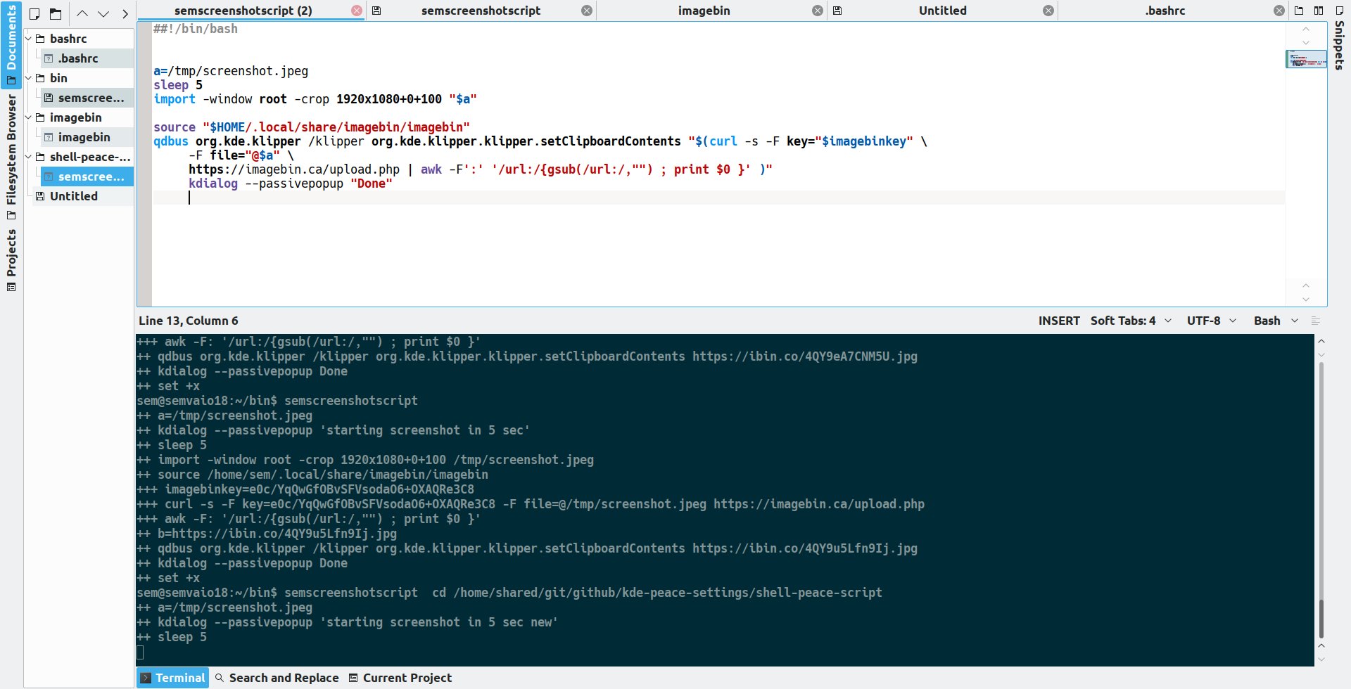Switch to the Untitled tab
The height and width of the screenshot is (689, 1351).
tap(942, 11)
